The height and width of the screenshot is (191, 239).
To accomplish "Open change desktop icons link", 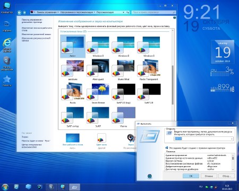I will [x=37, y=29].
